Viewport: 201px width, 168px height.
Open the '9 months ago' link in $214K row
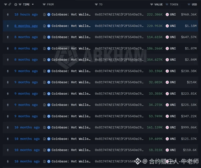point(26,82)
